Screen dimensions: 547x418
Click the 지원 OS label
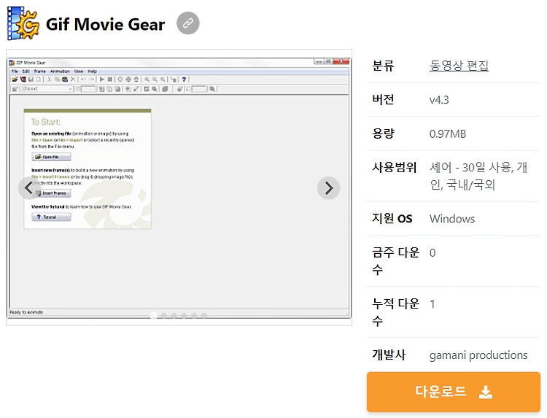pos(392,218)
